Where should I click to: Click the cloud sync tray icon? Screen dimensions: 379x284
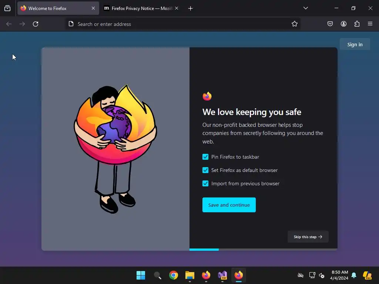[x=301, y=275]
